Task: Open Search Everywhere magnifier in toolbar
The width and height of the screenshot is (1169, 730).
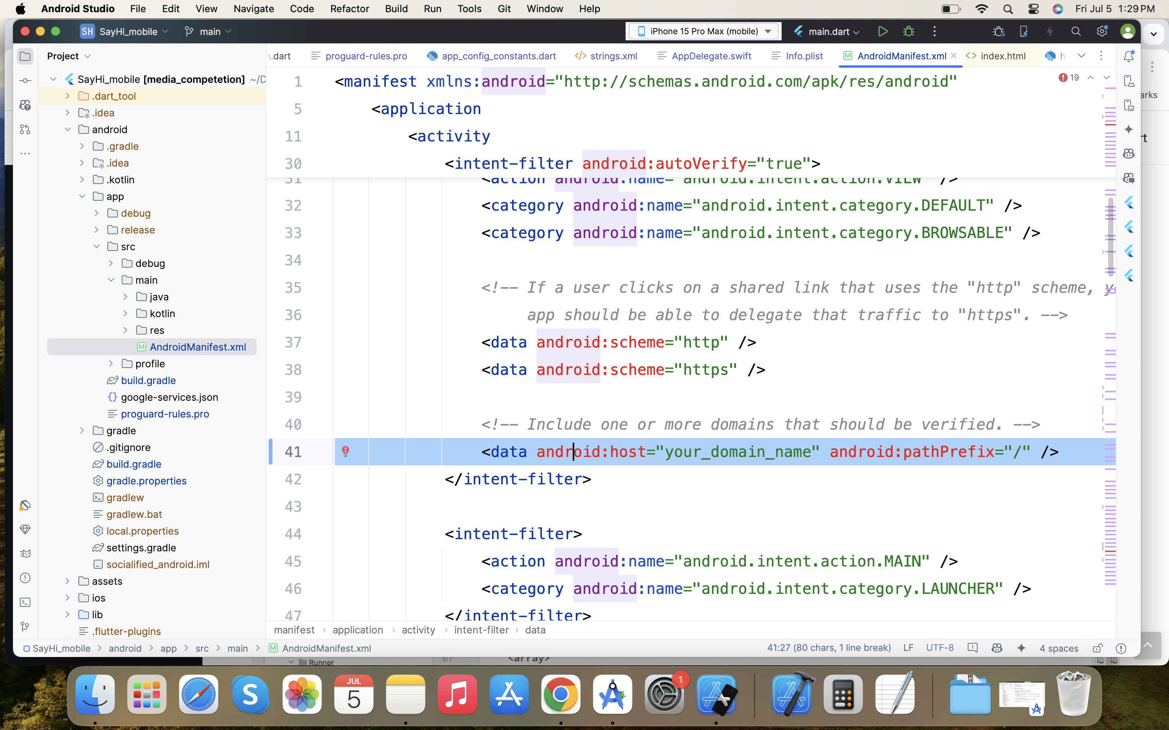Action: pyautogui.click(x=1076, y=32)
